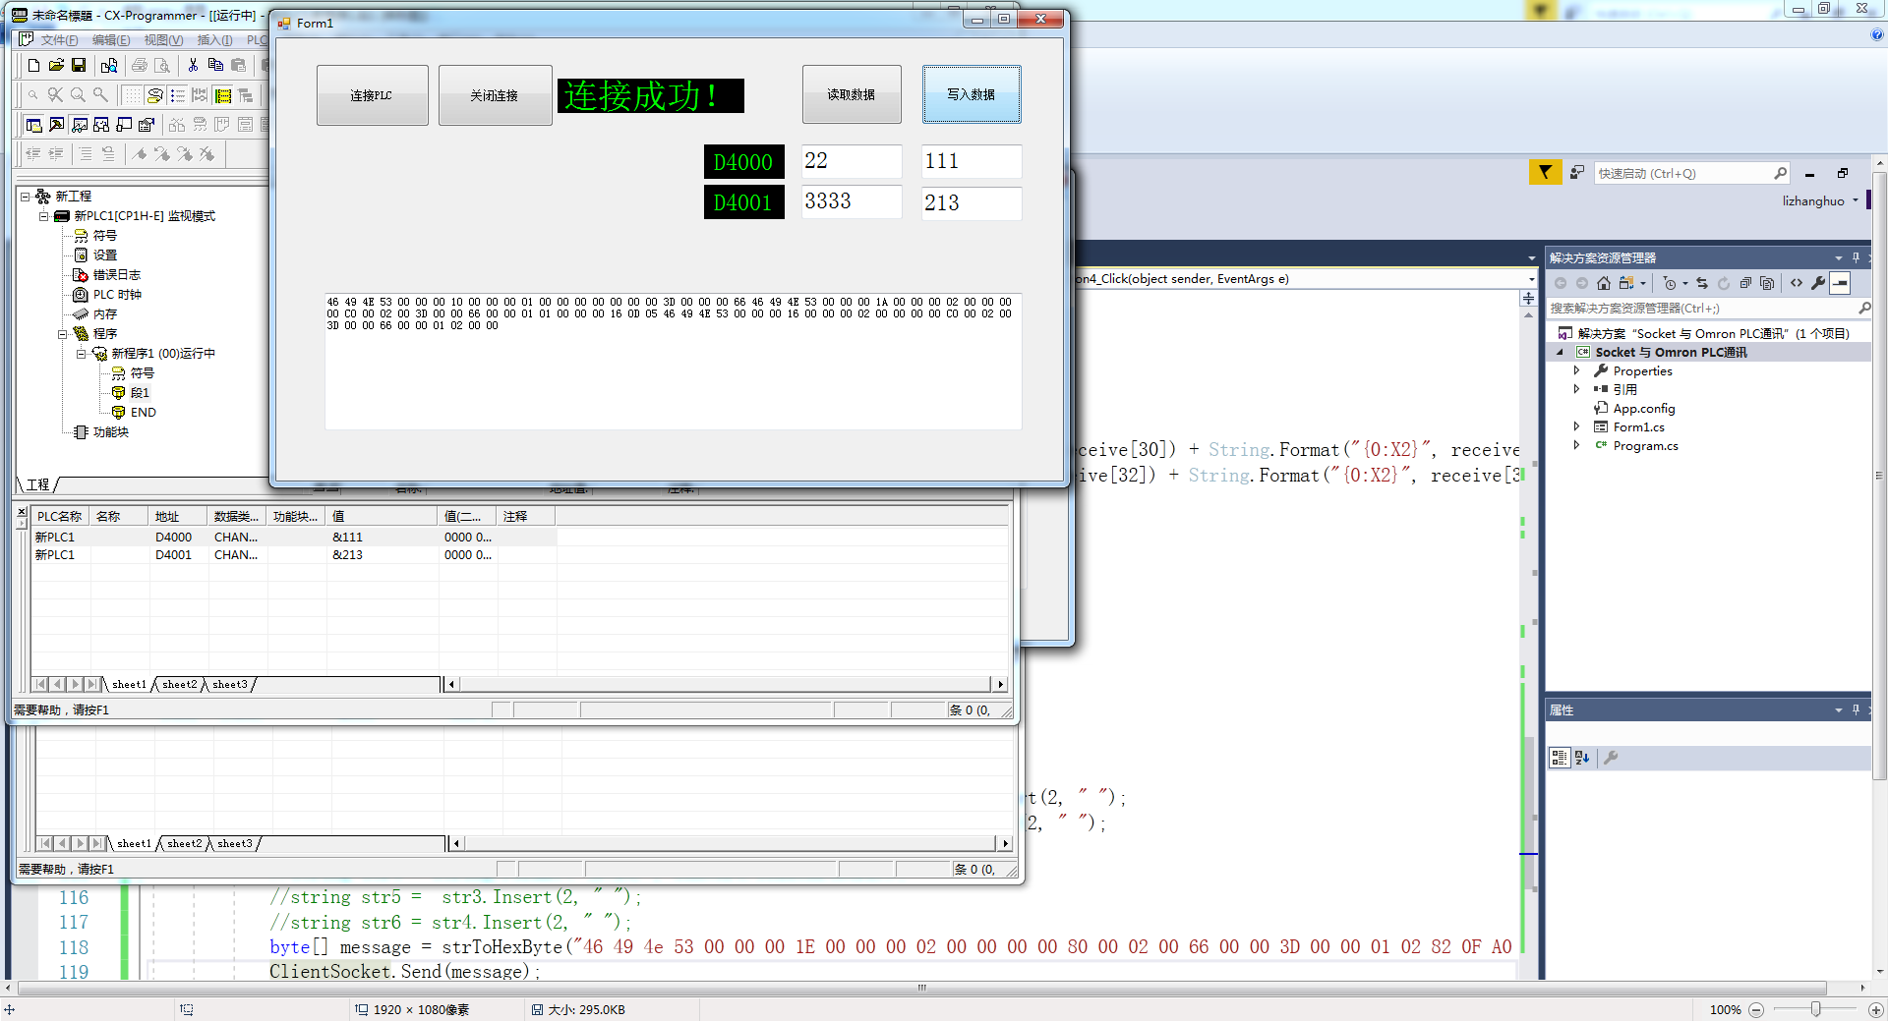
Task: Select App.config in Solution Explorer
Action: [1643, 409]
